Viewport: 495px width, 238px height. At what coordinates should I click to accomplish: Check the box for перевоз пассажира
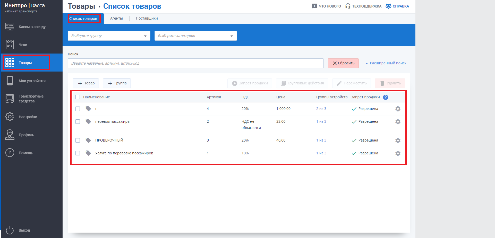pos(78,122)
